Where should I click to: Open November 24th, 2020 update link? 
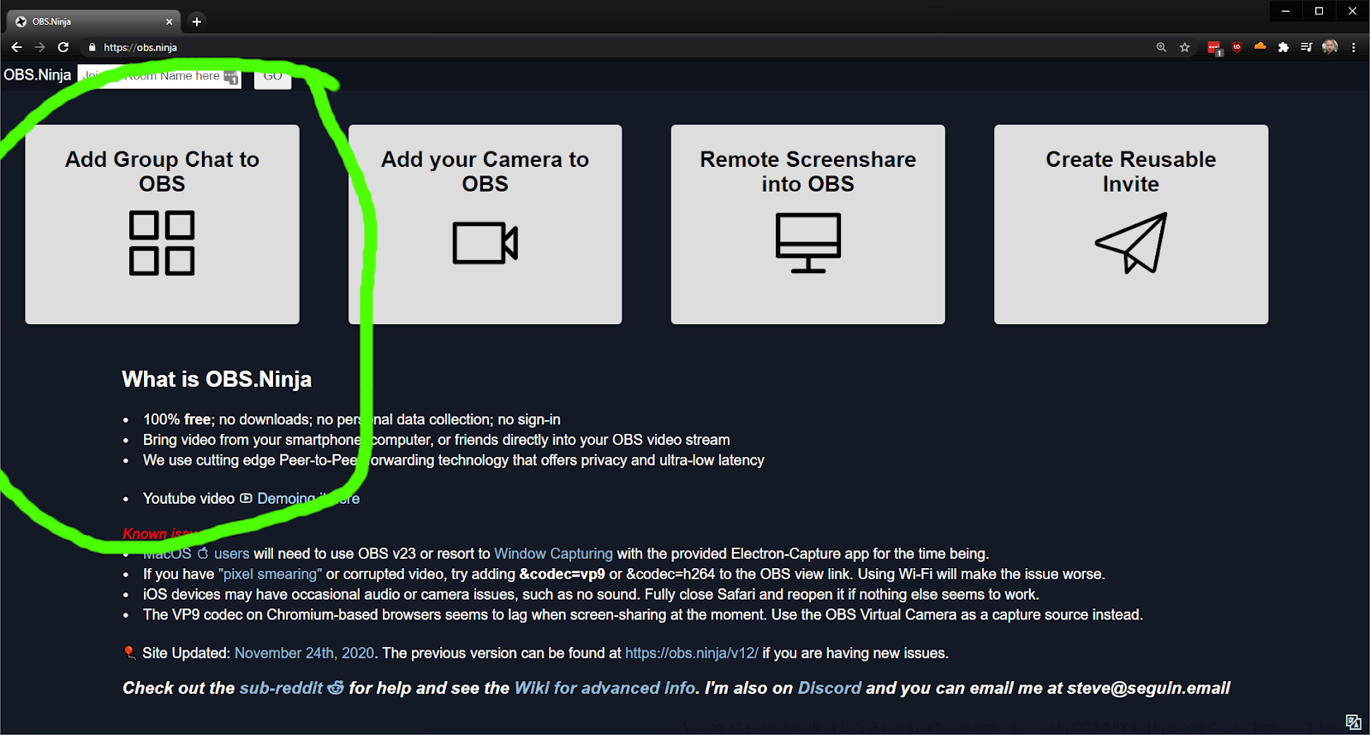[304, 653]
